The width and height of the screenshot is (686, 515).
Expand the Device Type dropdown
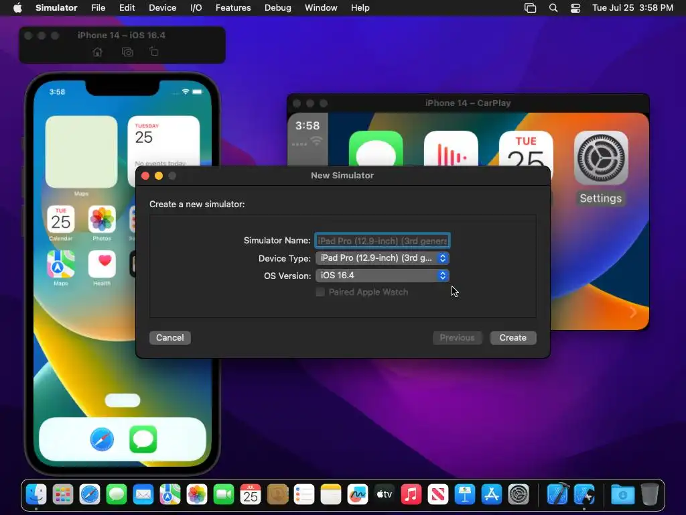point(383,258)
